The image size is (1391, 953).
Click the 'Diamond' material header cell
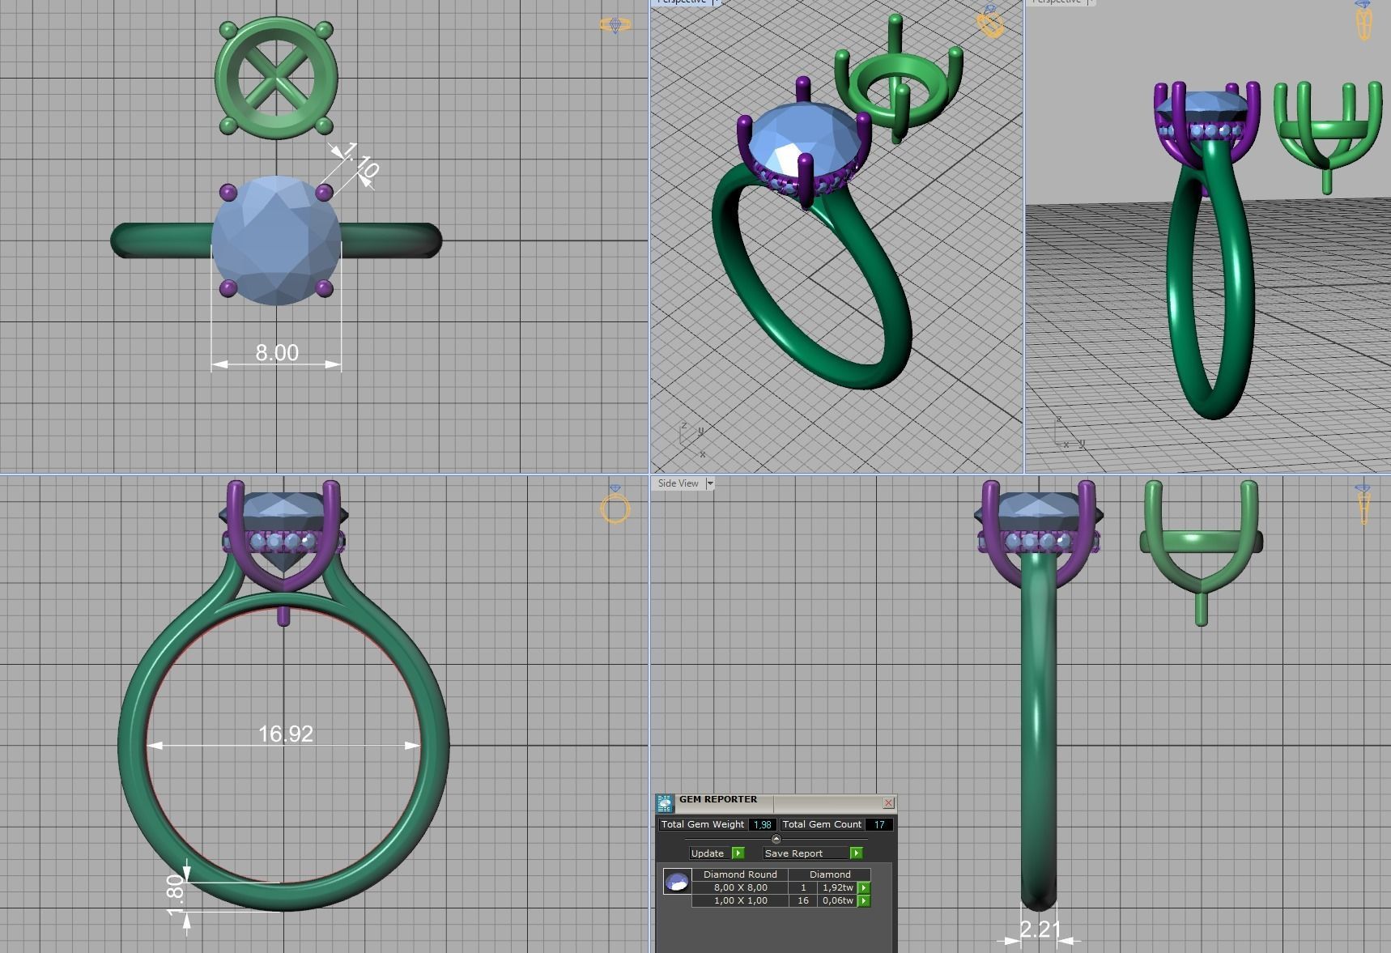830,874
